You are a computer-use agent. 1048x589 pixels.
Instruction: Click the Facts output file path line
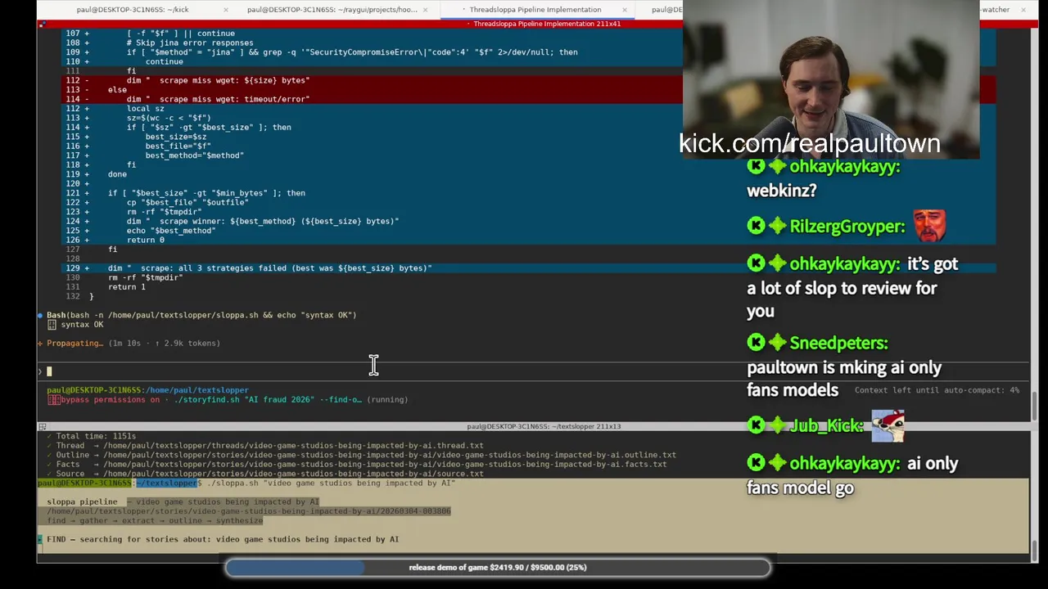[356, 465]
